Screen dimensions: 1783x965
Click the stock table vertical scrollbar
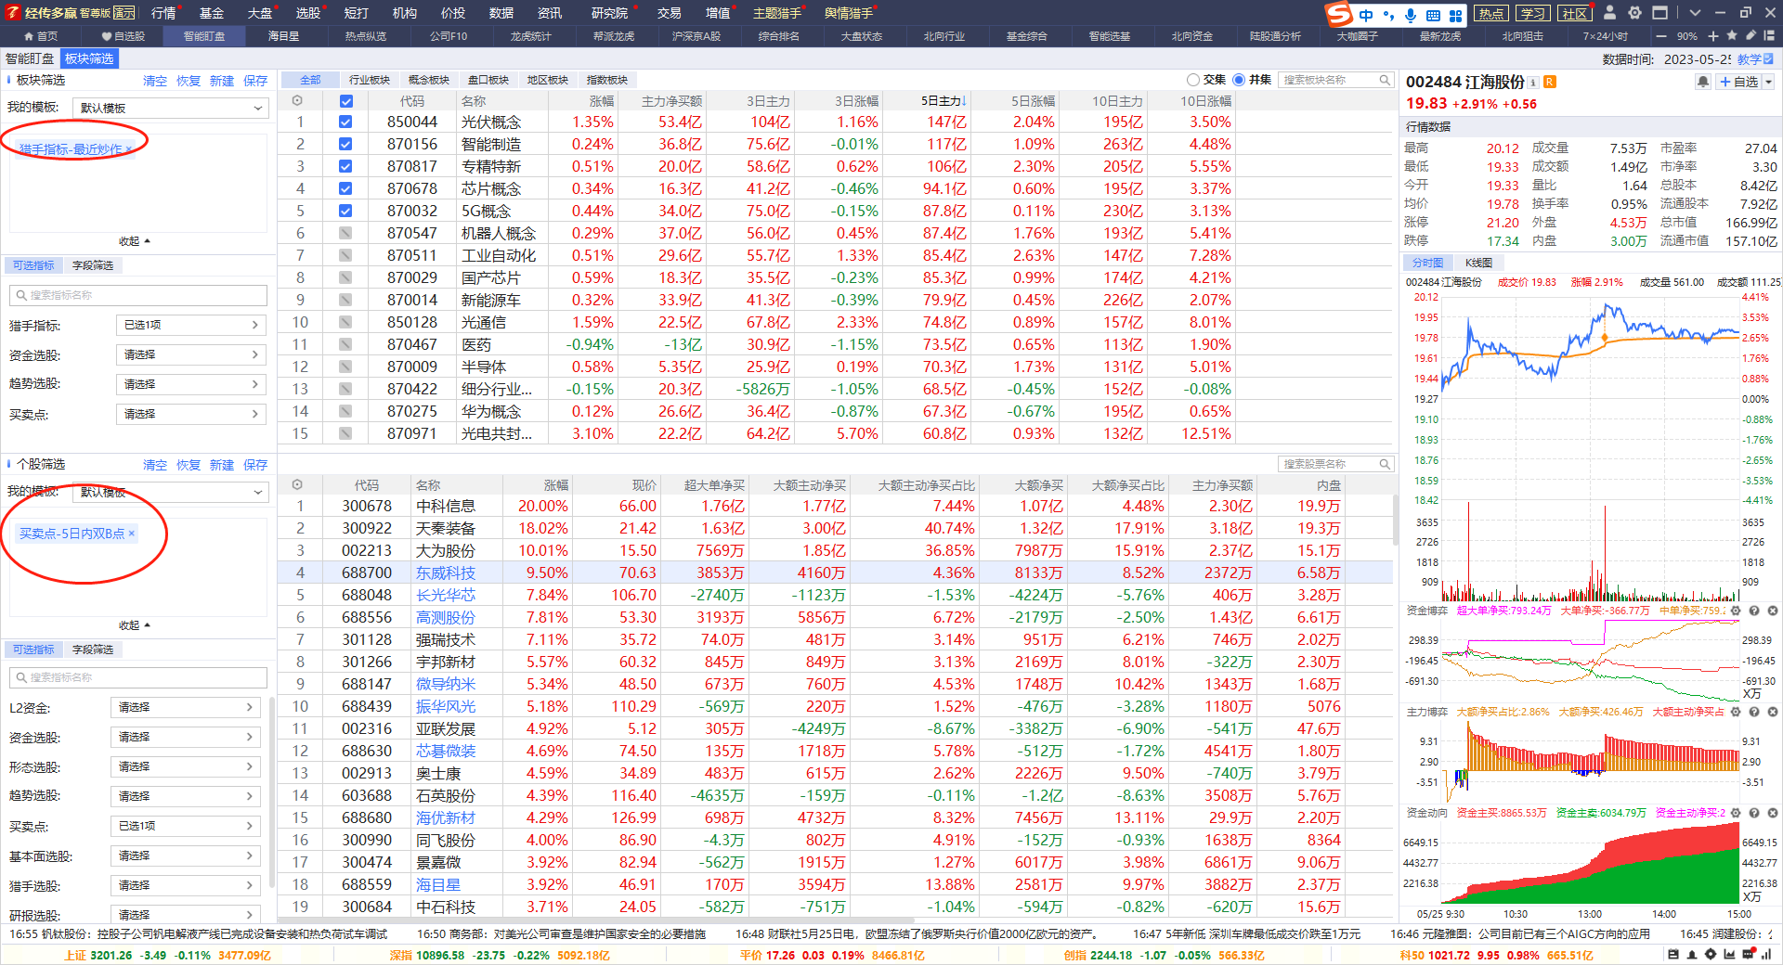1395,520
